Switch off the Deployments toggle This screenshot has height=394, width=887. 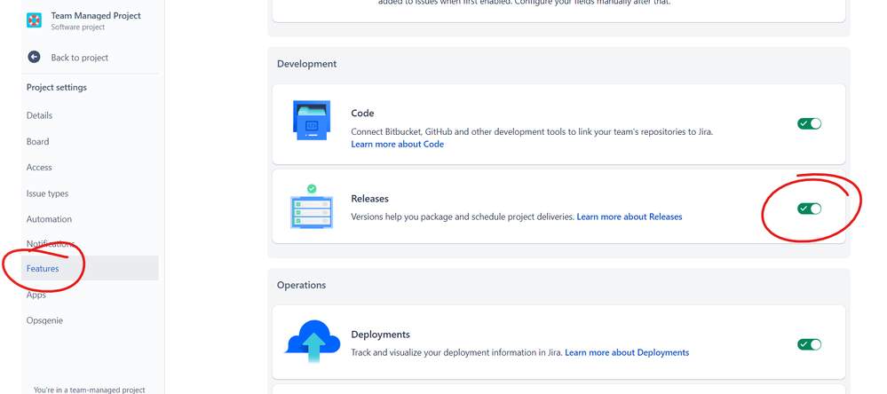809,344
